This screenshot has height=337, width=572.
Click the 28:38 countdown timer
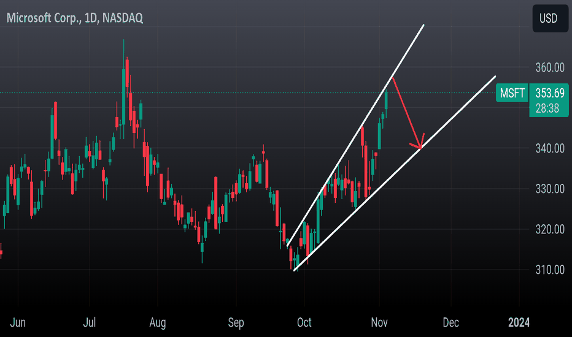(547, 108)
